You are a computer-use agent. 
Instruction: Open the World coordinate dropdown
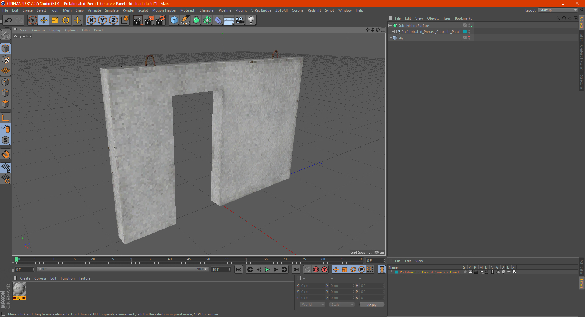[x=312, y=305]
